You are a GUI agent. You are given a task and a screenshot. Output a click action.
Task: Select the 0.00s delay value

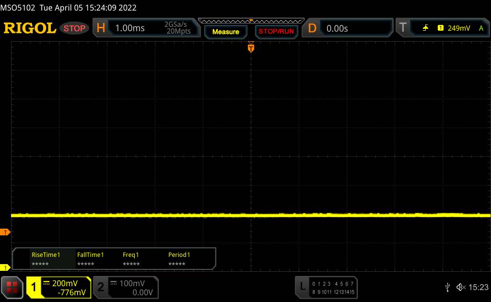[337, 28]
